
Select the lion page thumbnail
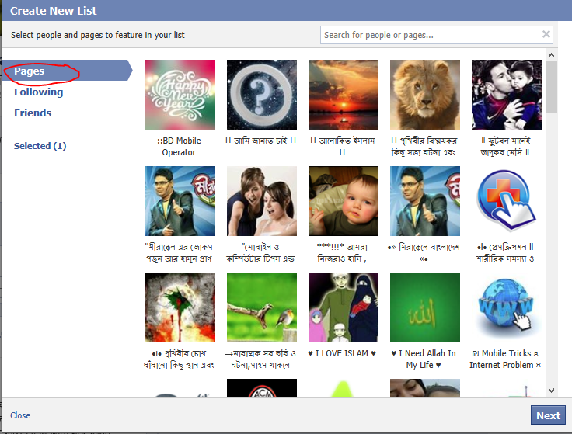point(425,95)
